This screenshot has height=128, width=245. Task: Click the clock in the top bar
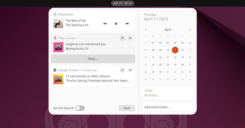[123, 3]
